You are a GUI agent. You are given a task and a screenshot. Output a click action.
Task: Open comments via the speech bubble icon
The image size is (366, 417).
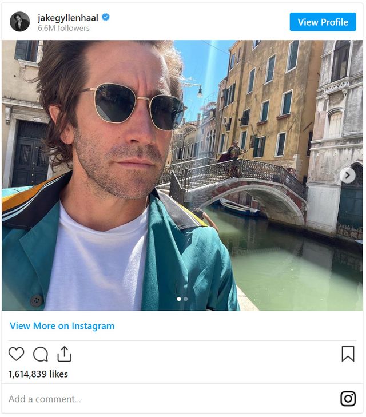(41, 354)
